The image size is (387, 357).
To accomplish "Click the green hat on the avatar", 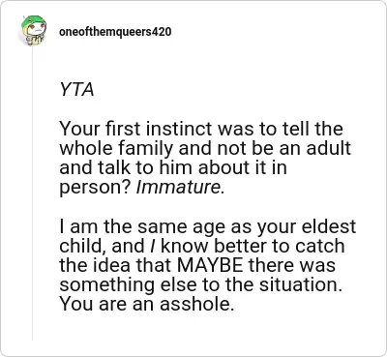I will pos(34,21).
